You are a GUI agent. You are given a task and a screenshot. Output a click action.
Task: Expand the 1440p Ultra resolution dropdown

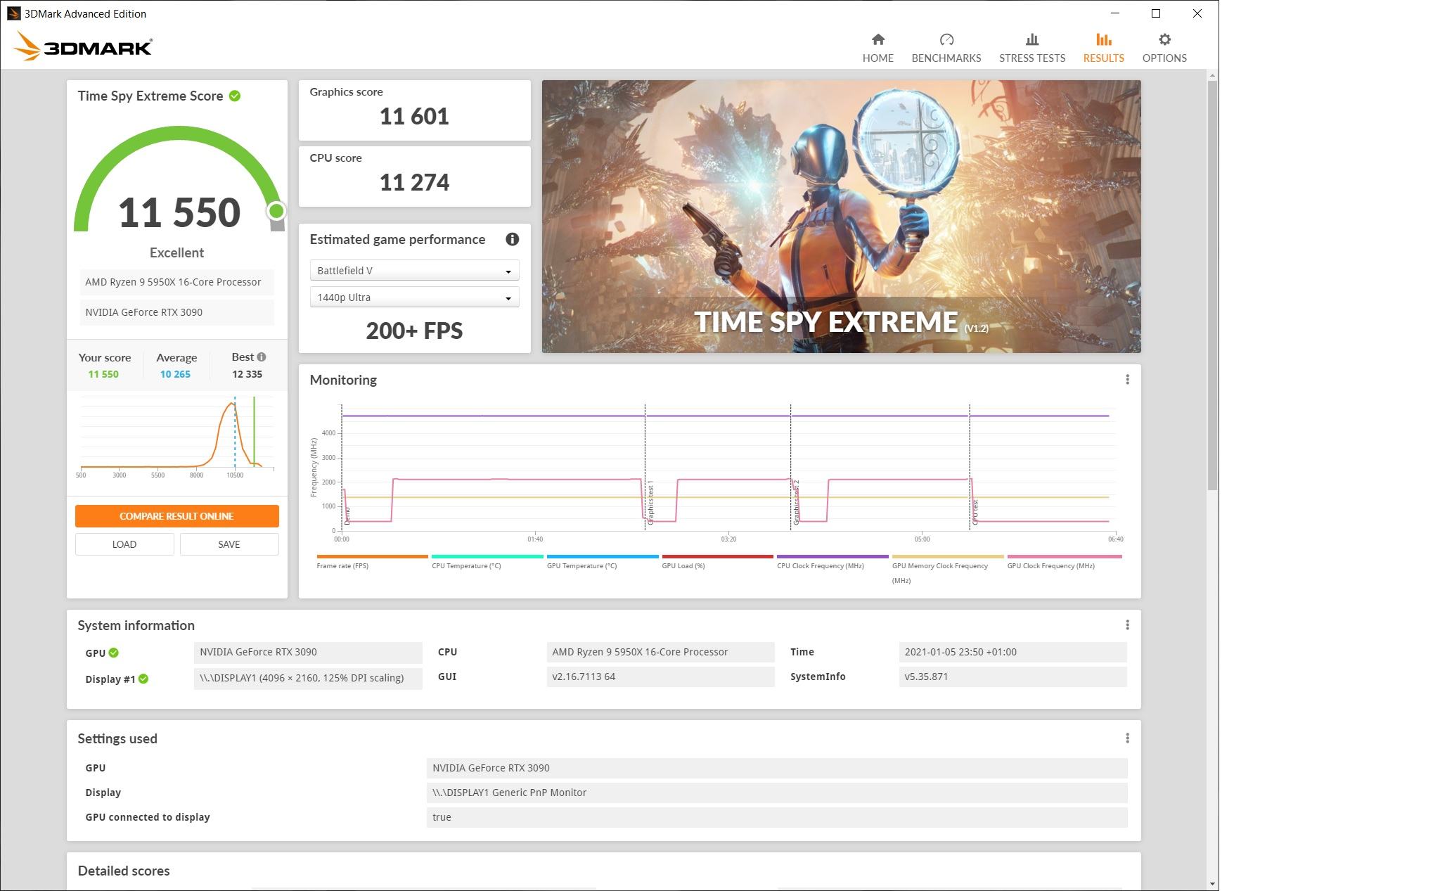[x=414, y=297]
